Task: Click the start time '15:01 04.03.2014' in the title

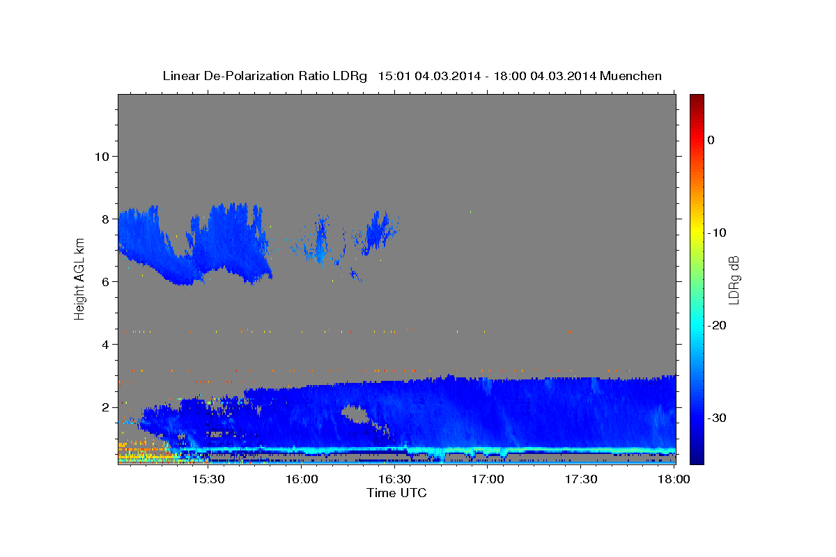Action: click(428, 76)
